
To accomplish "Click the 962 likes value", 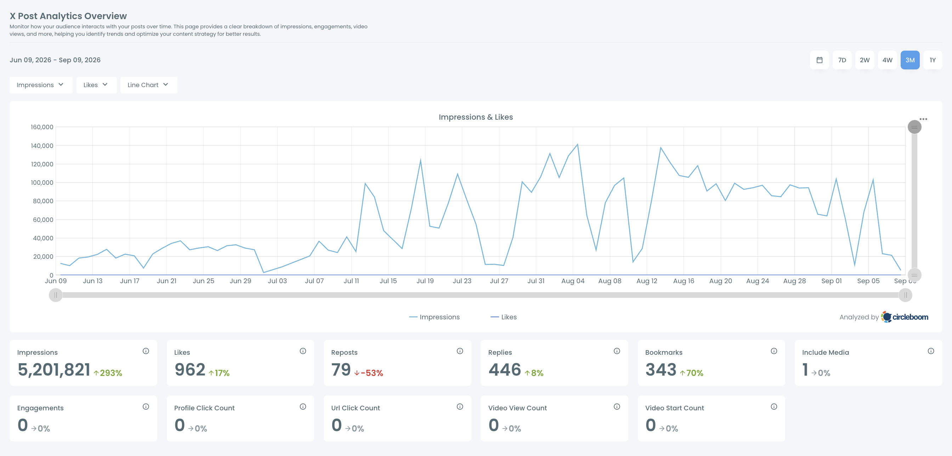I will [x=190, y=370].
